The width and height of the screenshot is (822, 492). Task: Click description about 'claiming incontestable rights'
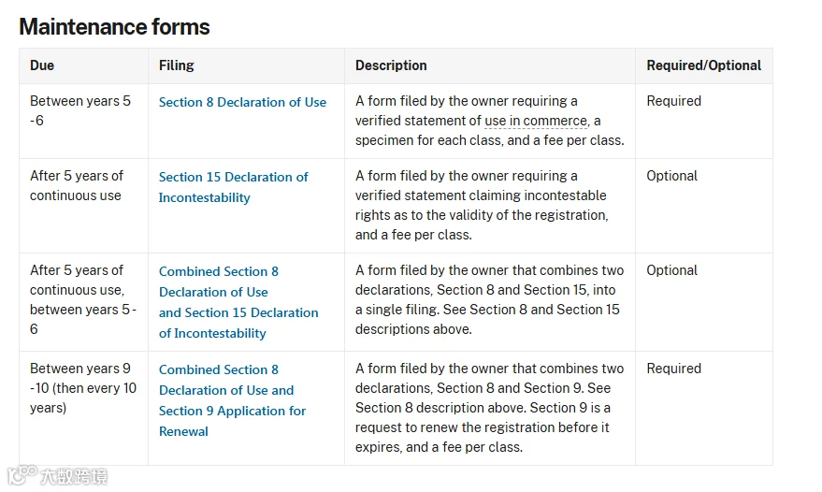pyautogui.click(x=482, y=205)
